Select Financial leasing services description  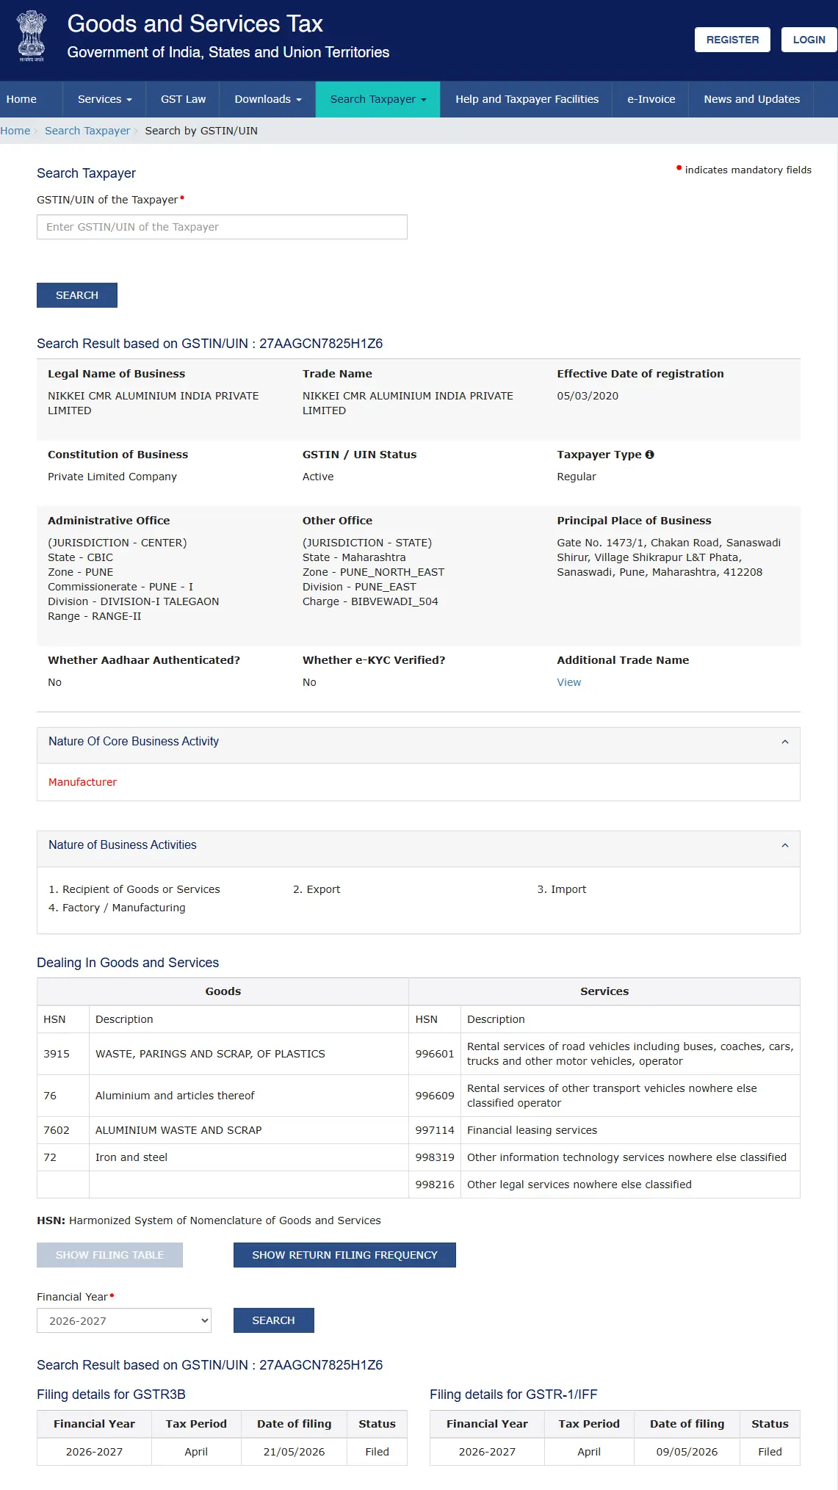pos(532,1130)
